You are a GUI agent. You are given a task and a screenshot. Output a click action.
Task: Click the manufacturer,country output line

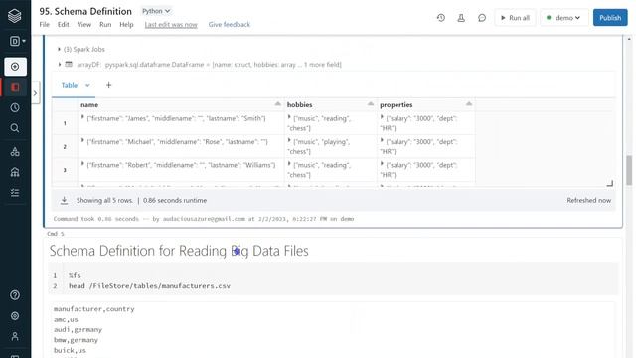(93, 309)
